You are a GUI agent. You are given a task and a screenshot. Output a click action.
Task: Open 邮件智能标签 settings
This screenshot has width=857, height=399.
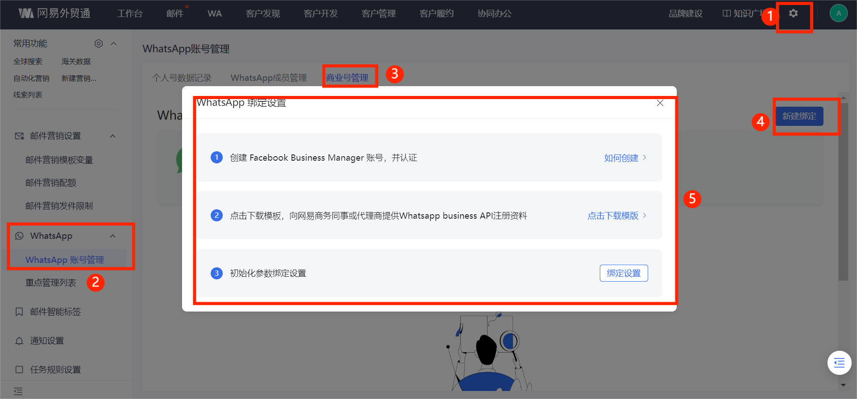(x=55, y=312)
